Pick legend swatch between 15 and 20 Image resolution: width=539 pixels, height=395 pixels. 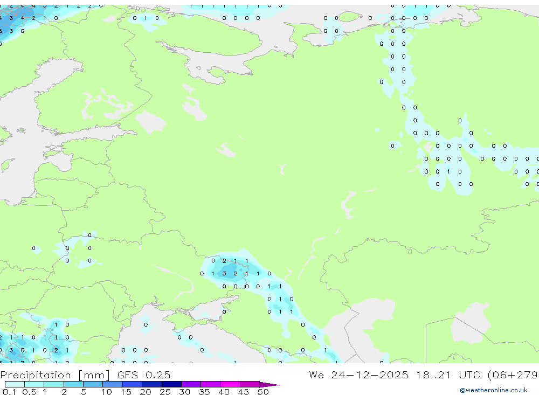(x=133, y=384)
